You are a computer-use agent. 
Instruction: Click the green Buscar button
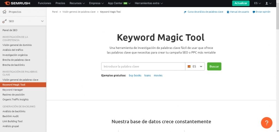pos(214,67)
